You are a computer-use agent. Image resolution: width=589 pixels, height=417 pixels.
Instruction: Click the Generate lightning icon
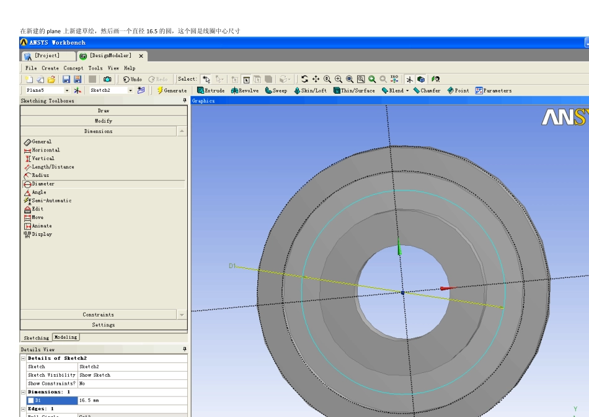coord(159,91)
